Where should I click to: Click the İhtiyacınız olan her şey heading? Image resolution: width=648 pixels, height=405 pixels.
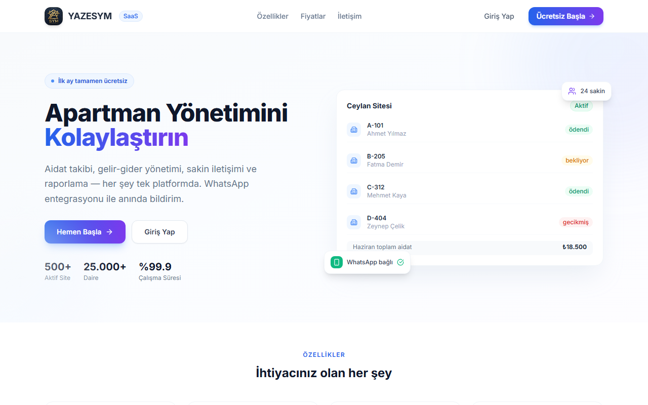click(x=324, y=373)
